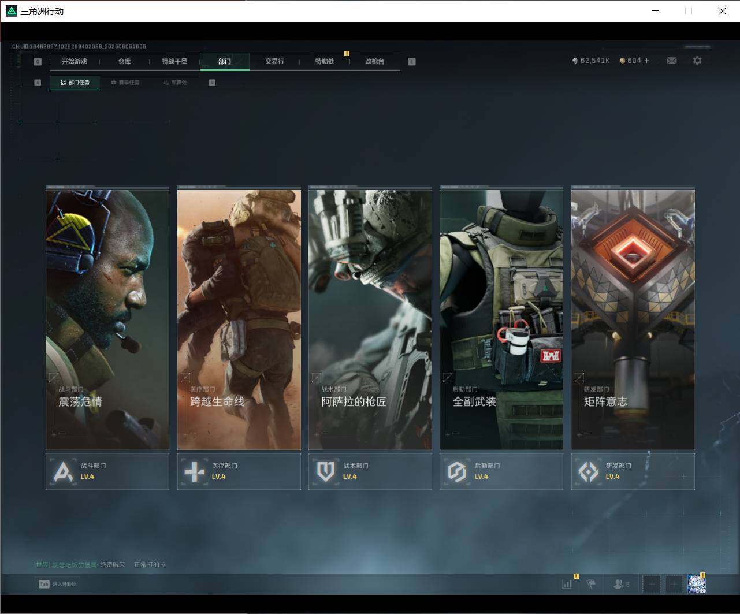Image resolution: width=740 pixels, height=614 pixels.
Task: Click the E key hint after 改枪台
Action: pyautogui.click(x=411, y=61)
